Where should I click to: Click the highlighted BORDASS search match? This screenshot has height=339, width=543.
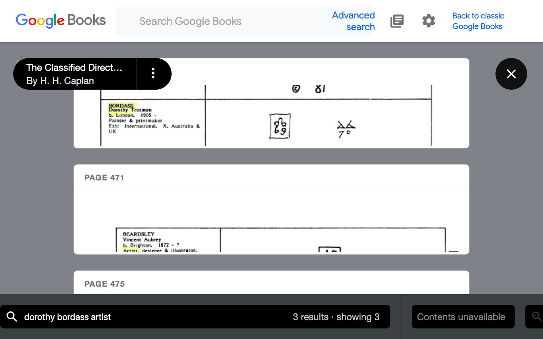(121, 106)
